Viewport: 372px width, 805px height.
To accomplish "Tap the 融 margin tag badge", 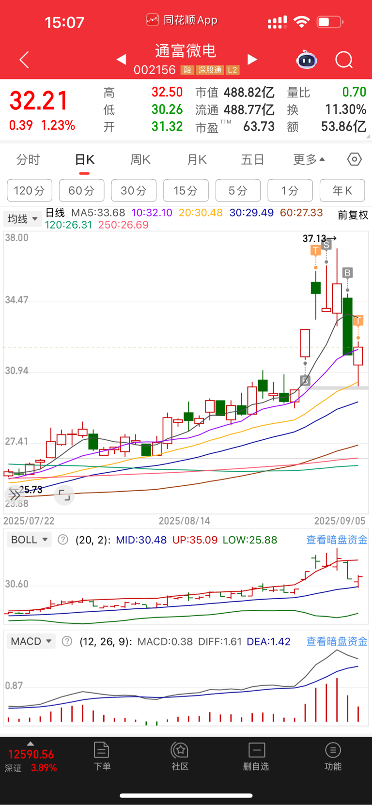I will pyautogui.click(x=187, y=70).
